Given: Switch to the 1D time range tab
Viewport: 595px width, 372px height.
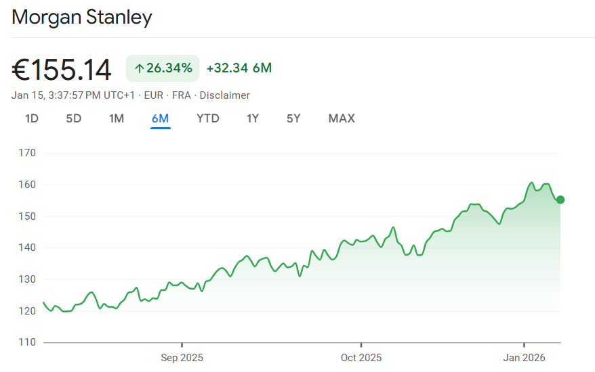Looking at the screenshot, I should [32, 118].
